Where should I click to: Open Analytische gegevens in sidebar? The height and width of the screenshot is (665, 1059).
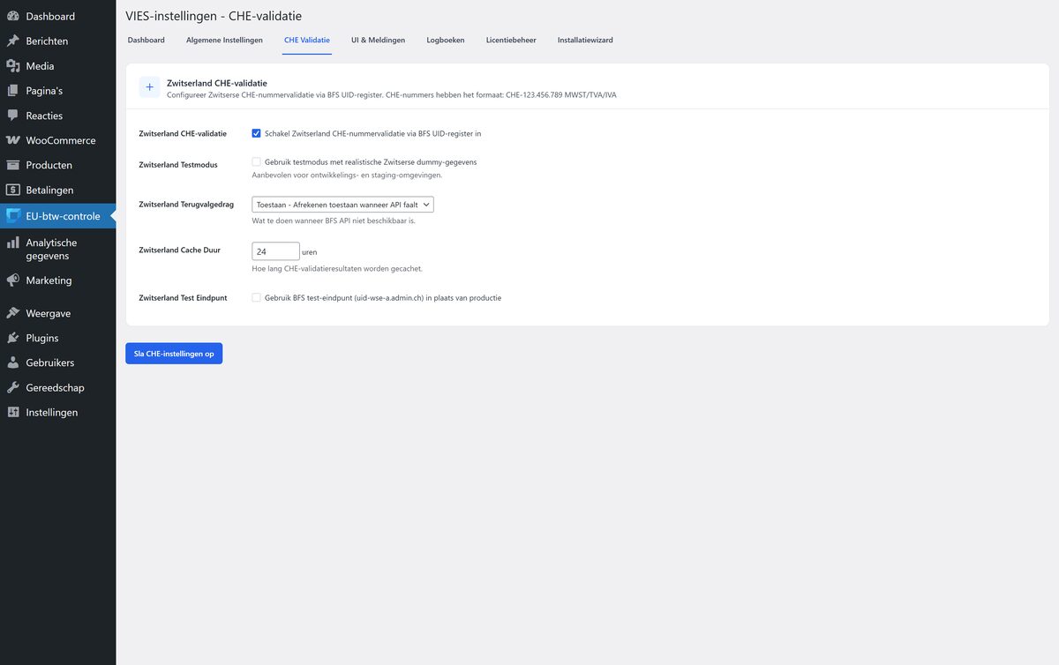pyautogui.click(x=51, y=249)
